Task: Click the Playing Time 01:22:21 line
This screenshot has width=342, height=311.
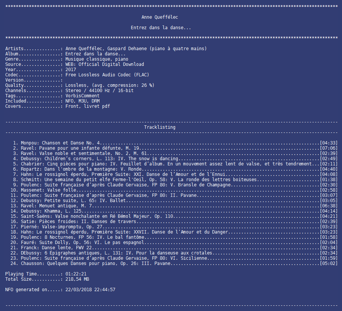Action: coord(46,274)
